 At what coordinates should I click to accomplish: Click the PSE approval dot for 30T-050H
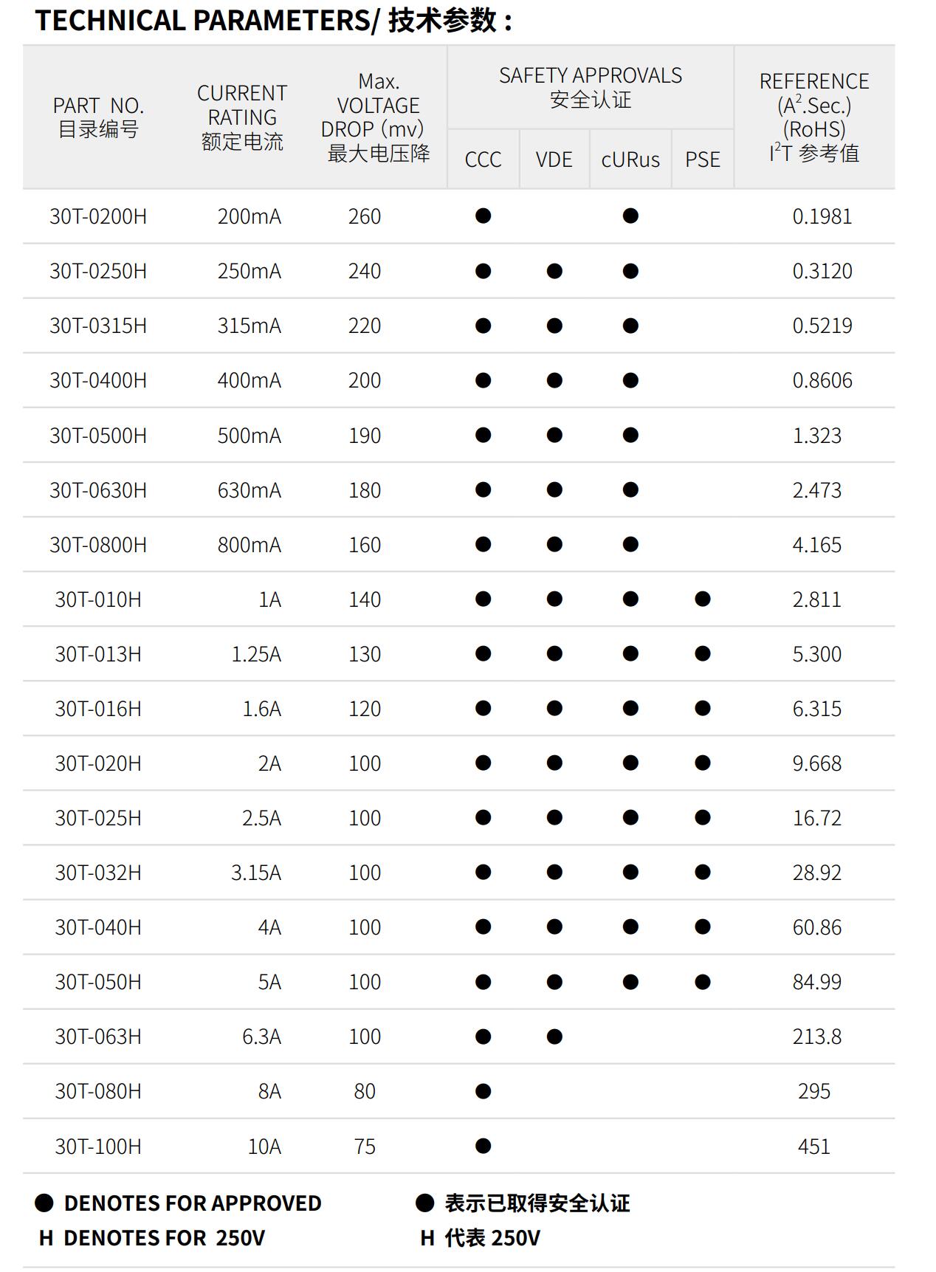[x=703, y=982]
